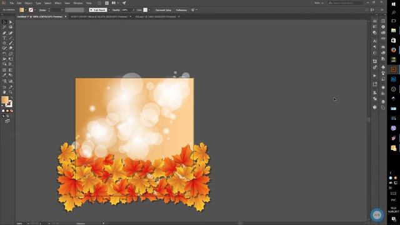This screenshot has width=400, height=225.
Task: Select the Artboard tool
Action: click(4, 87)
